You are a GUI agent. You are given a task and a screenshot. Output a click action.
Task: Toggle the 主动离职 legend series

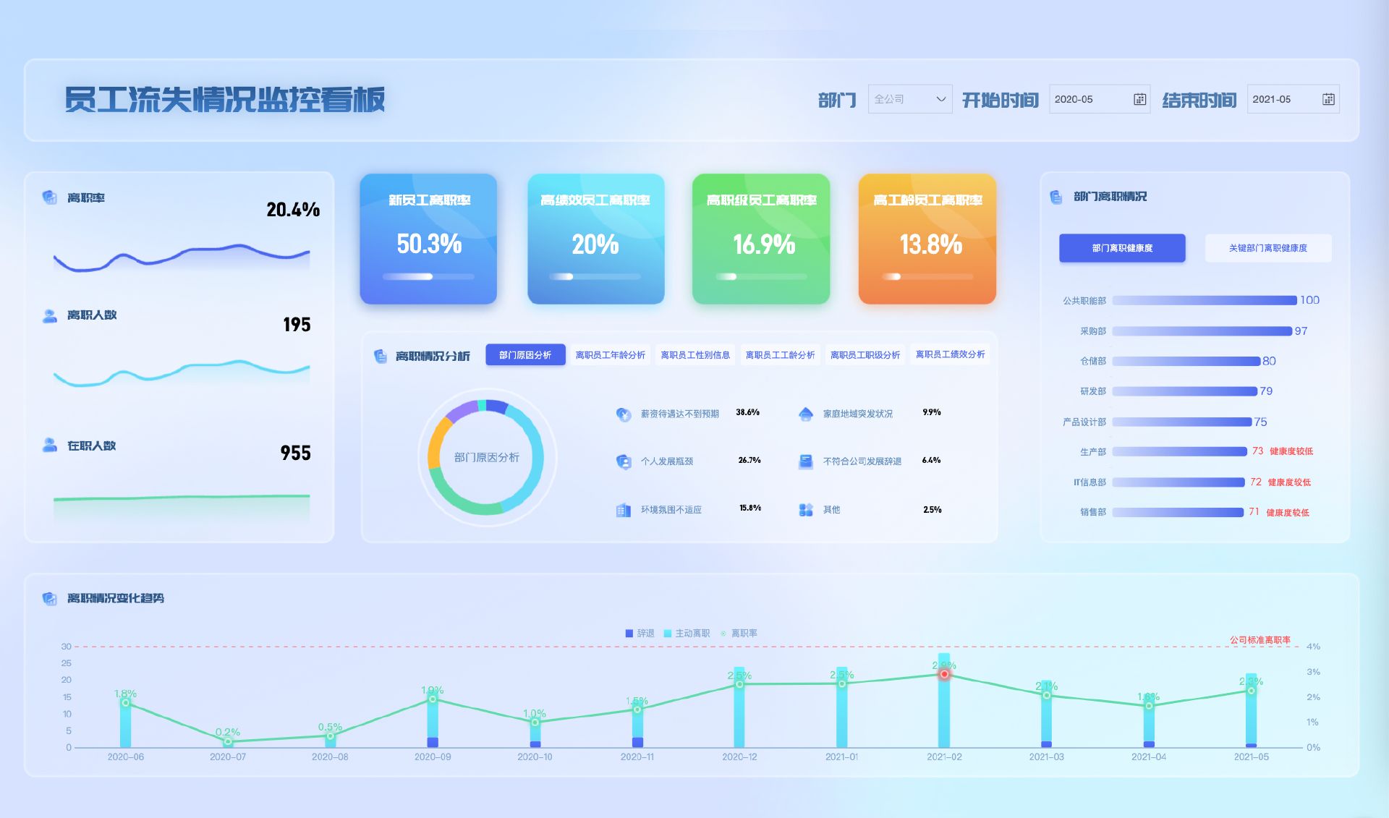click(687, 633)
